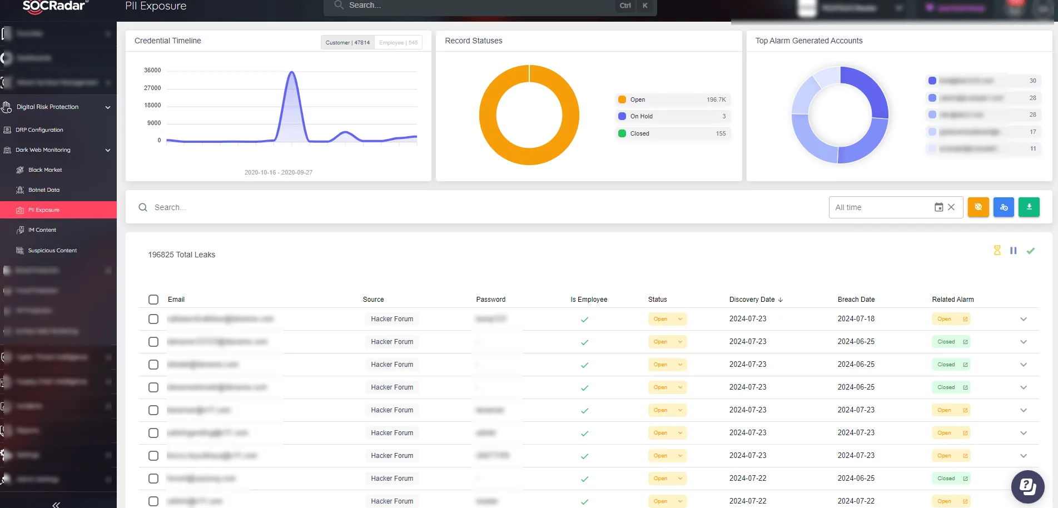Collapse the Digital Risk Protection chevron
Screen dimensions: 1058x508
108,107
